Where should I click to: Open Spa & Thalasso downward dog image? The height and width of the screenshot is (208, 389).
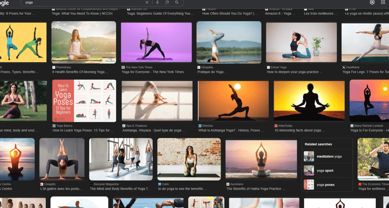point(157,101)
